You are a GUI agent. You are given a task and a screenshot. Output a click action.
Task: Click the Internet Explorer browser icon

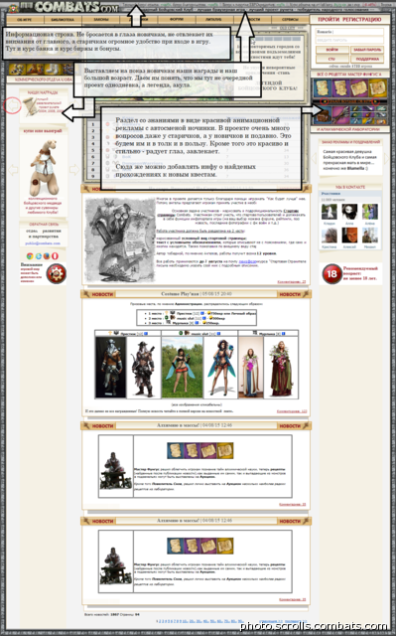click(x=38, y=256)
